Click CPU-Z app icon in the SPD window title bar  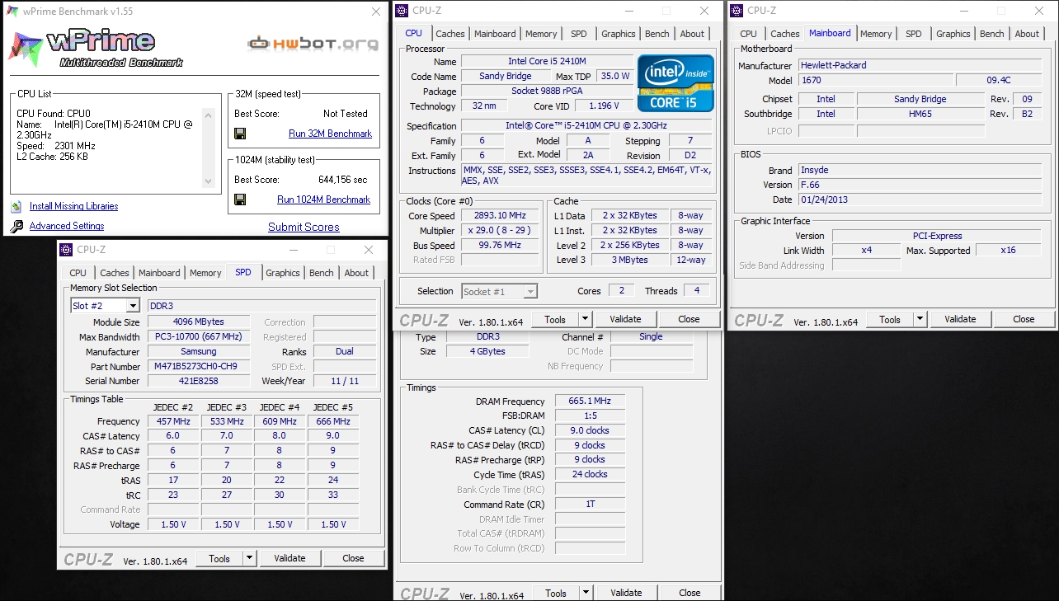[67, 250]
